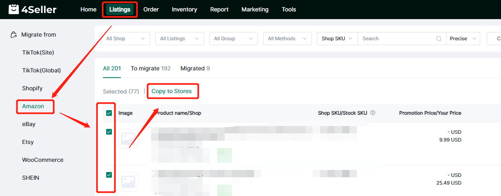Uncheck the 9.99 USD listing checkbox
The image size is (501, 196).
tap(109, 132)
